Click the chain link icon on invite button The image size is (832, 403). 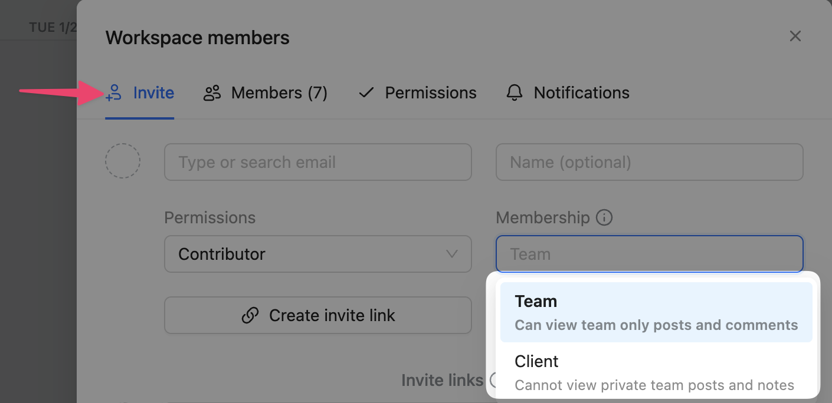tap(250, 316)
